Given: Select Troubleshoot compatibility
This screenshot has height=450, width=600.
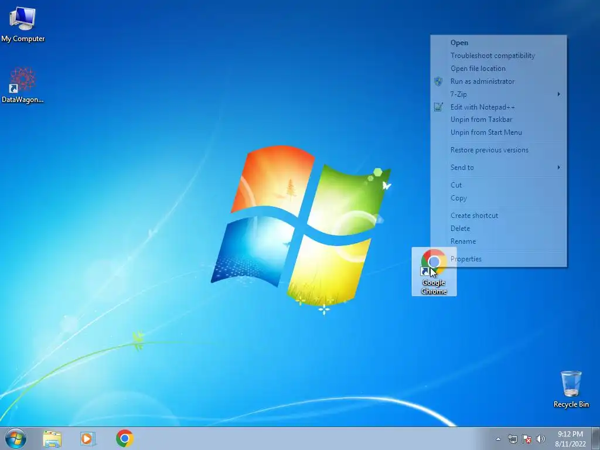Looking at the screenshot, I should coord(499,56).
